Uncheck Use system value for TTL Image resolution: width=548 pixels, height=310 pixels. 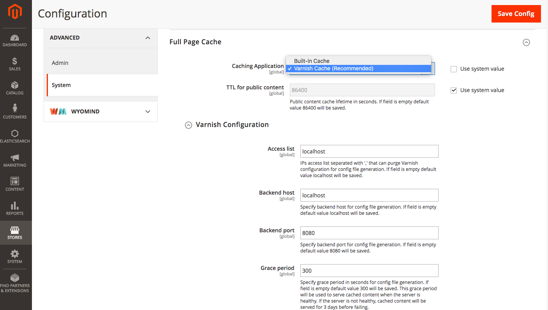click(x=453, y=90)
